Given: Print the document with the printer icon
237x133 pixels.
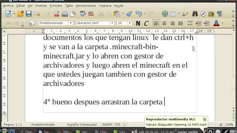Looking at the screenshot, I should coord(65,14).
